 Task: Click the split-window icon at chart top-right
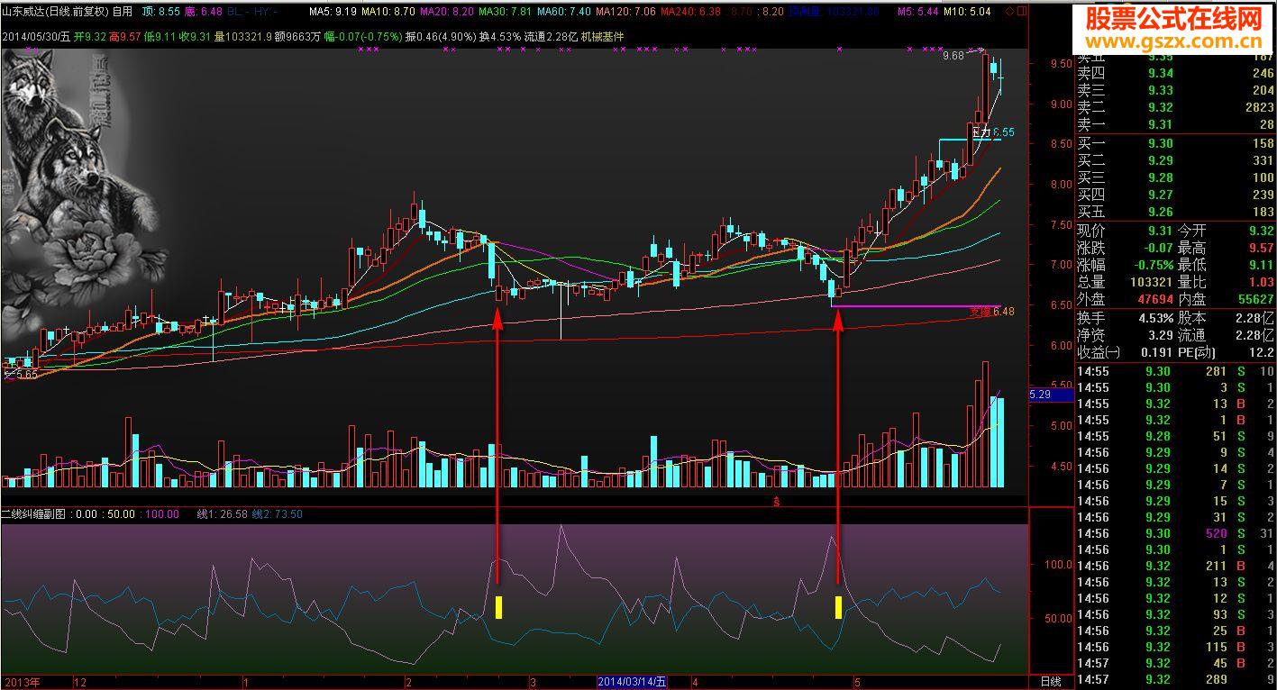coord(1020,12)
